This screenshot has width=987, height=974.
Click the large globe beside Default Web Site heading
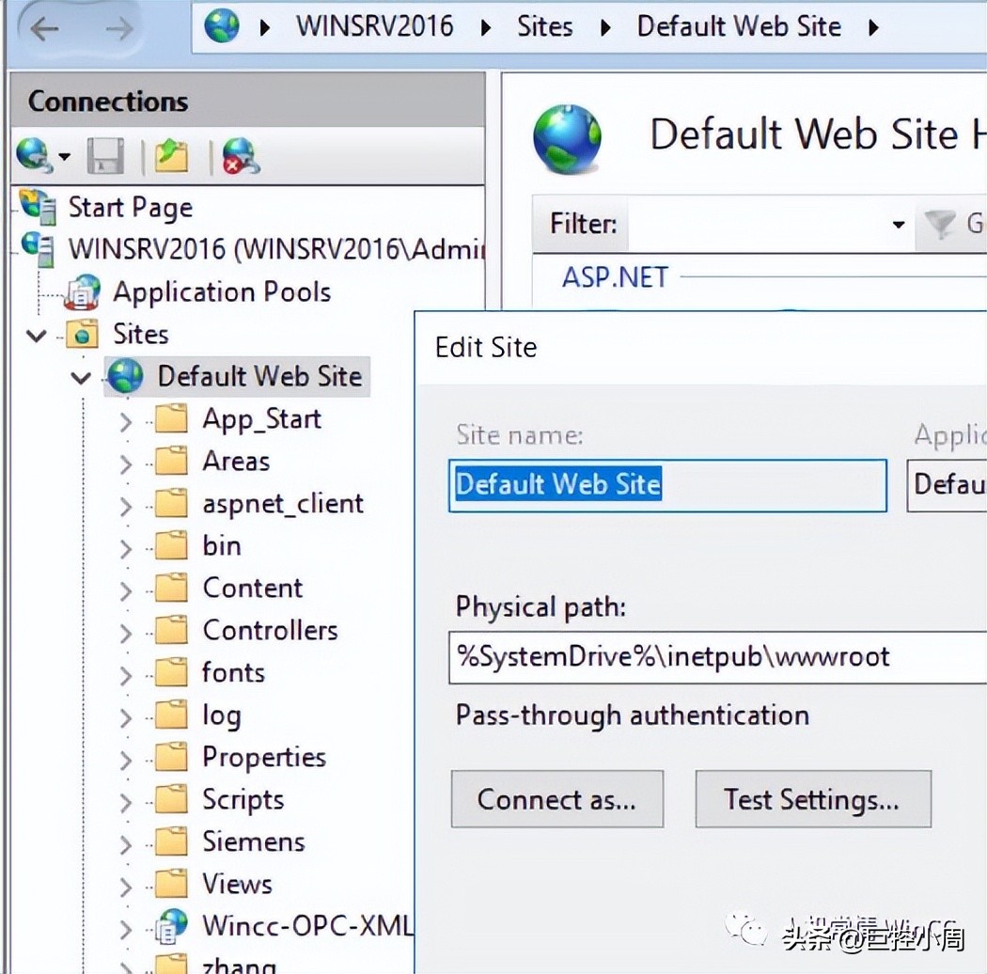click(567, 138)
